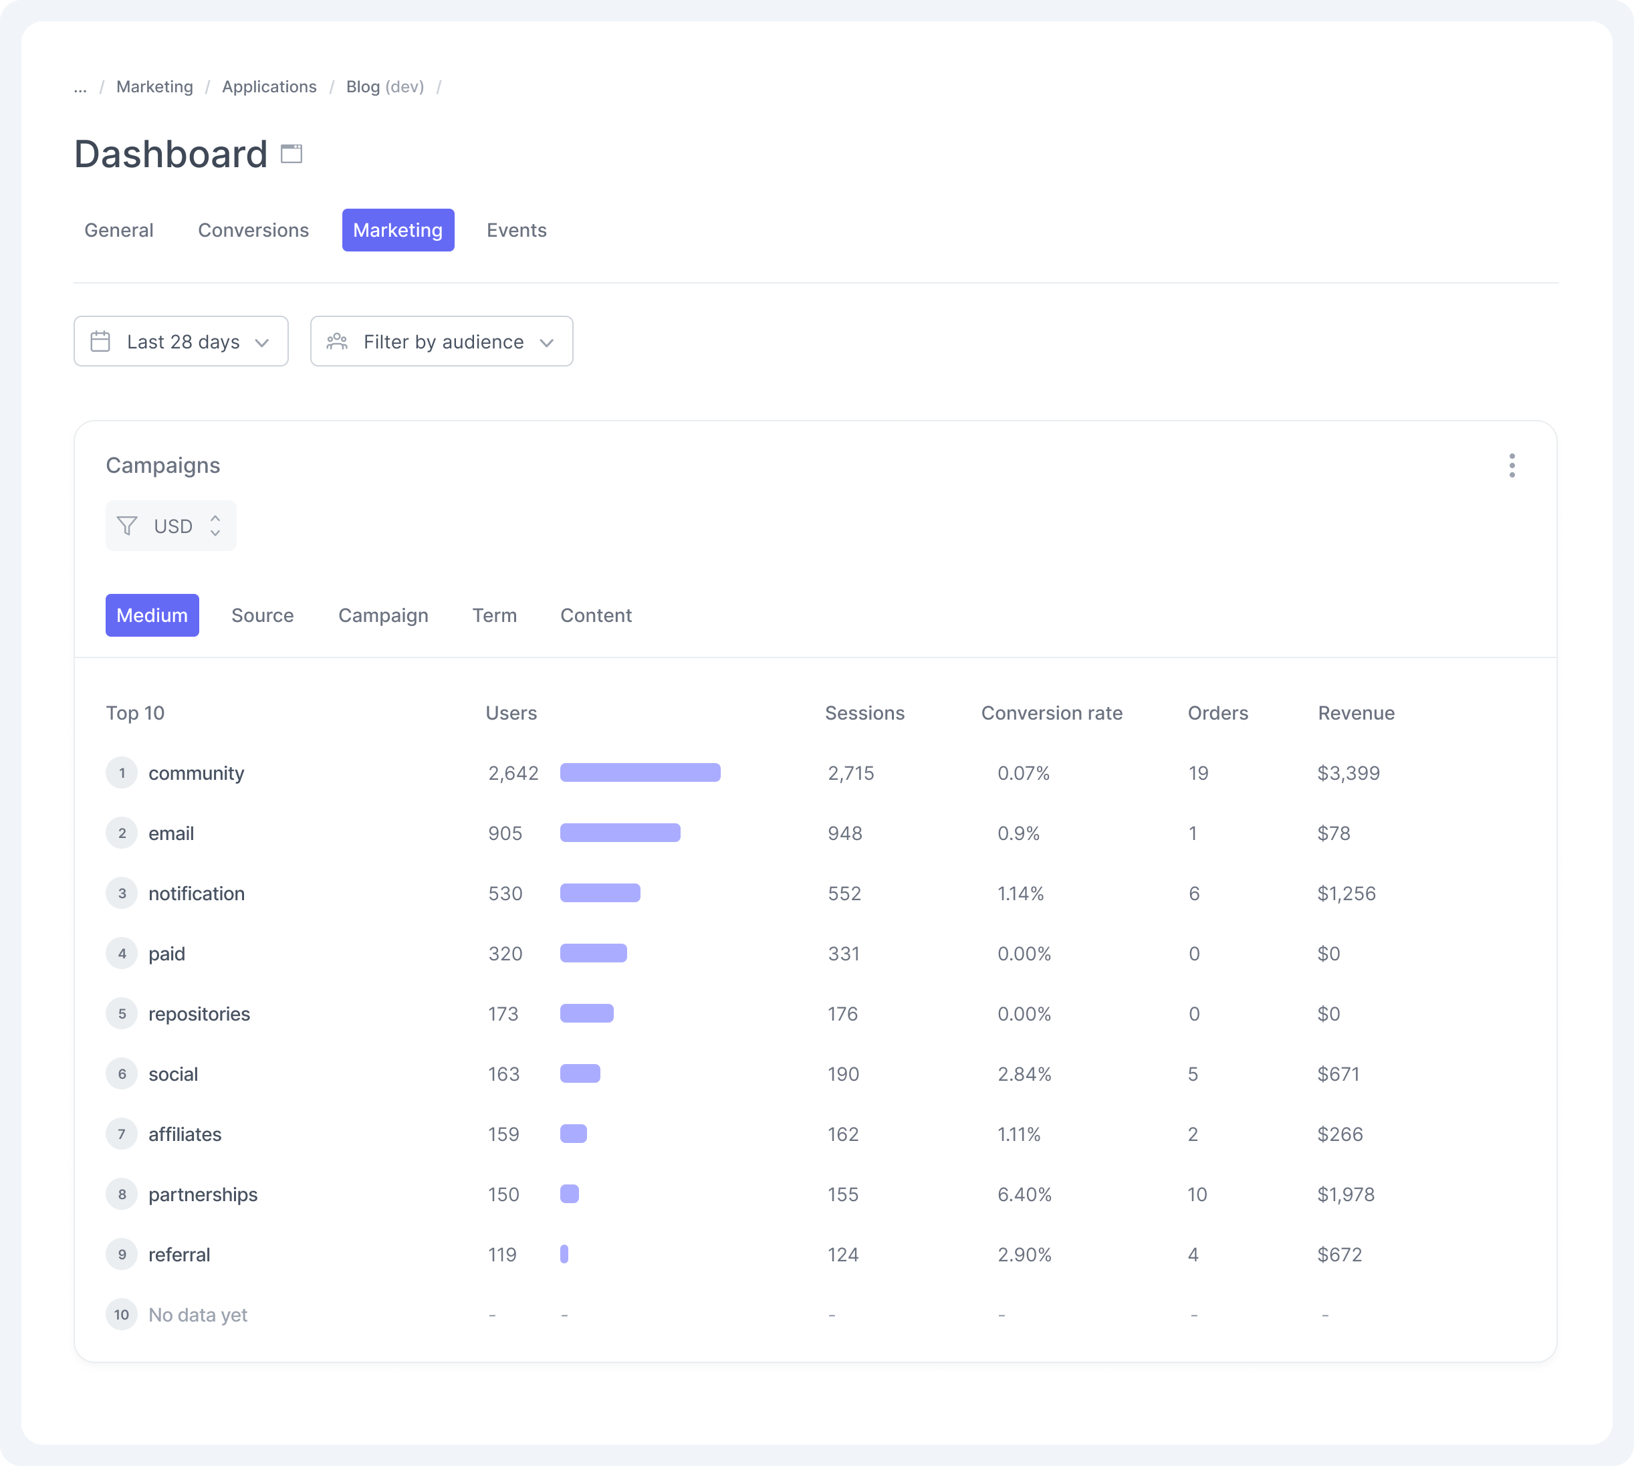Select the Term dimension button
Viewport: 1634px width, 1466px height.
(493, 615)
